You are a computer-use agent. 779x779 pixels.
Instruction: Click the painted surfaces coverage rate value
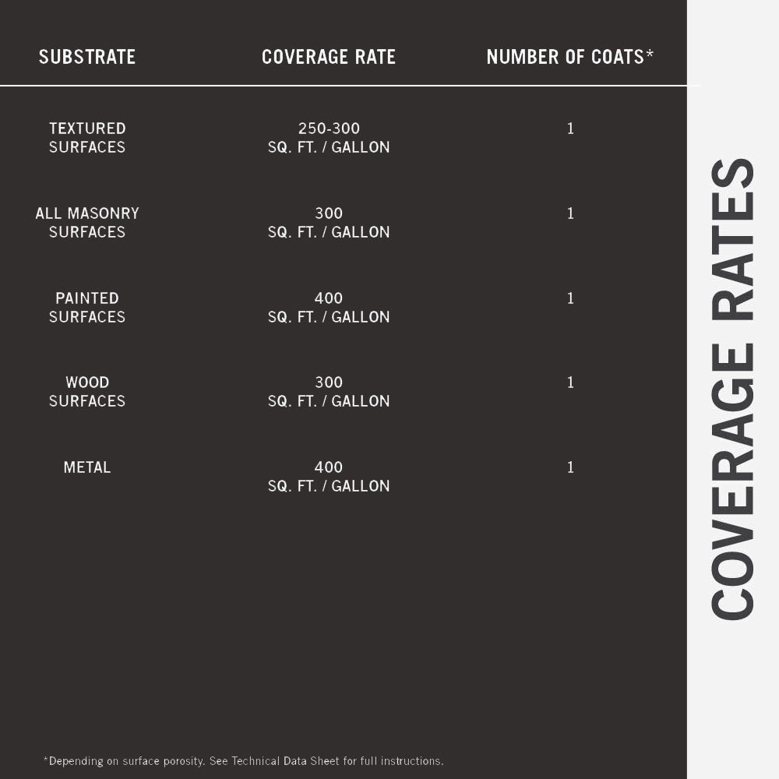pyautogui.click(x=329, y=308)
